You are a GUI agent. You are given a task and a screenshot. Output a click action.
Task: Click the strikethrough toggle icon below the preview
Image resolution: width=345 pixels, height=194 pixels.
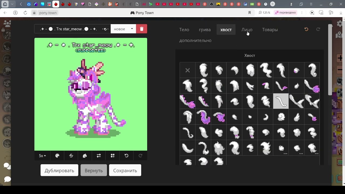click(71, 156)
